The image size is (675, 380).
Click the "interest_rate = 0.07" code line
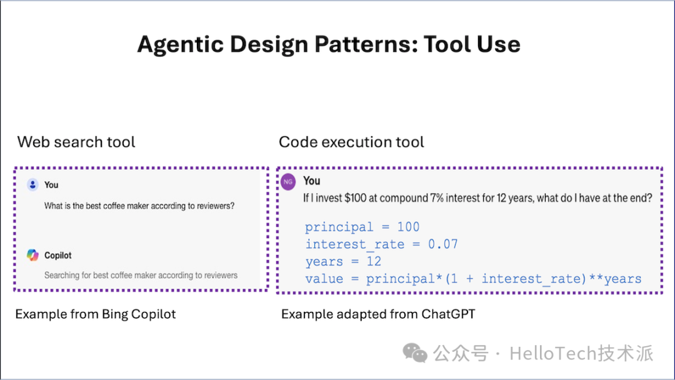381,244
